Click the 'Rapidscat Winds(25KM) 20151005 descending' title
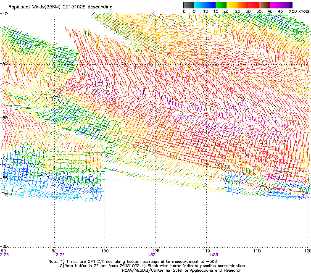Viewport: 311px width, 273px height. pos(60,7)
